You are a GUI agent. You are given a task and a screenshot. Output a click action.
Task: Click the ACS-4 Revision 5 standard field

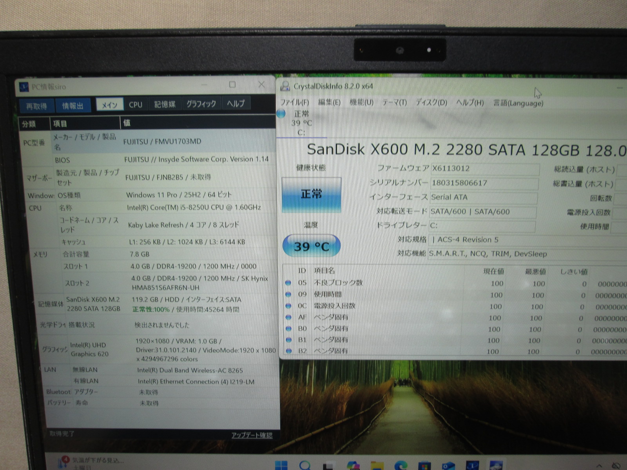point(528,240)
